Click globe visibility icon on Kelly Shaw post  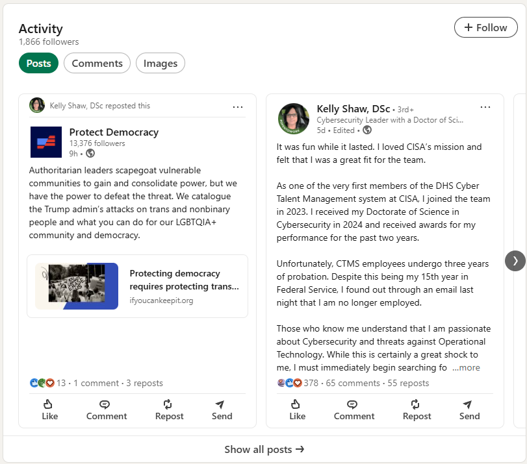pos(367,130)
